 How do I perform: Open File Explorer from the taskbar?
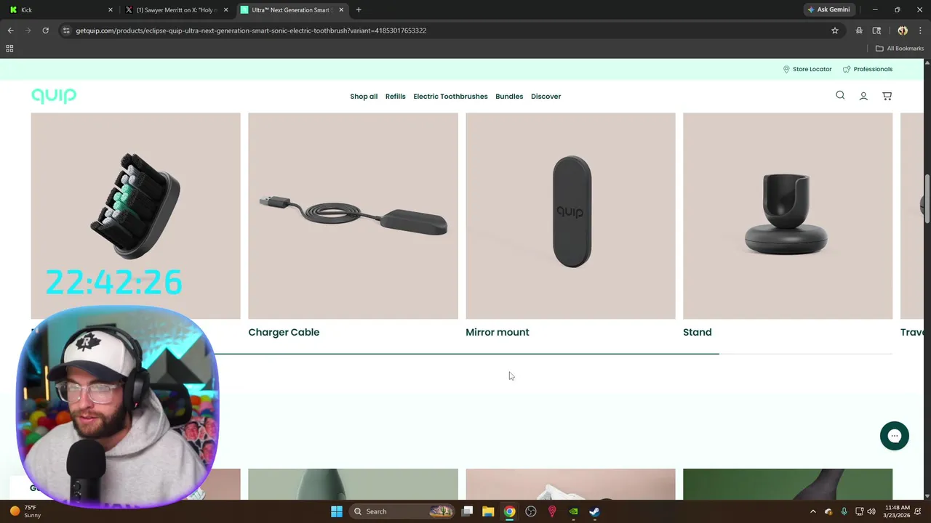pos(488,511)
